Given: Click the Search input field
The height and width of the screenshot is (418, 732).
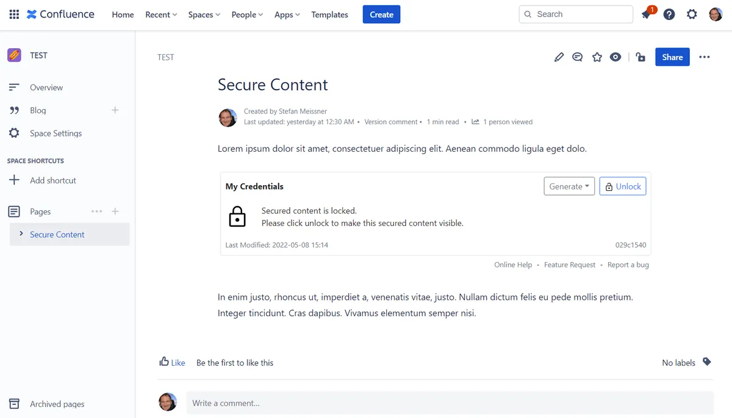Looking at the screenshot, I should click(576, 14).
